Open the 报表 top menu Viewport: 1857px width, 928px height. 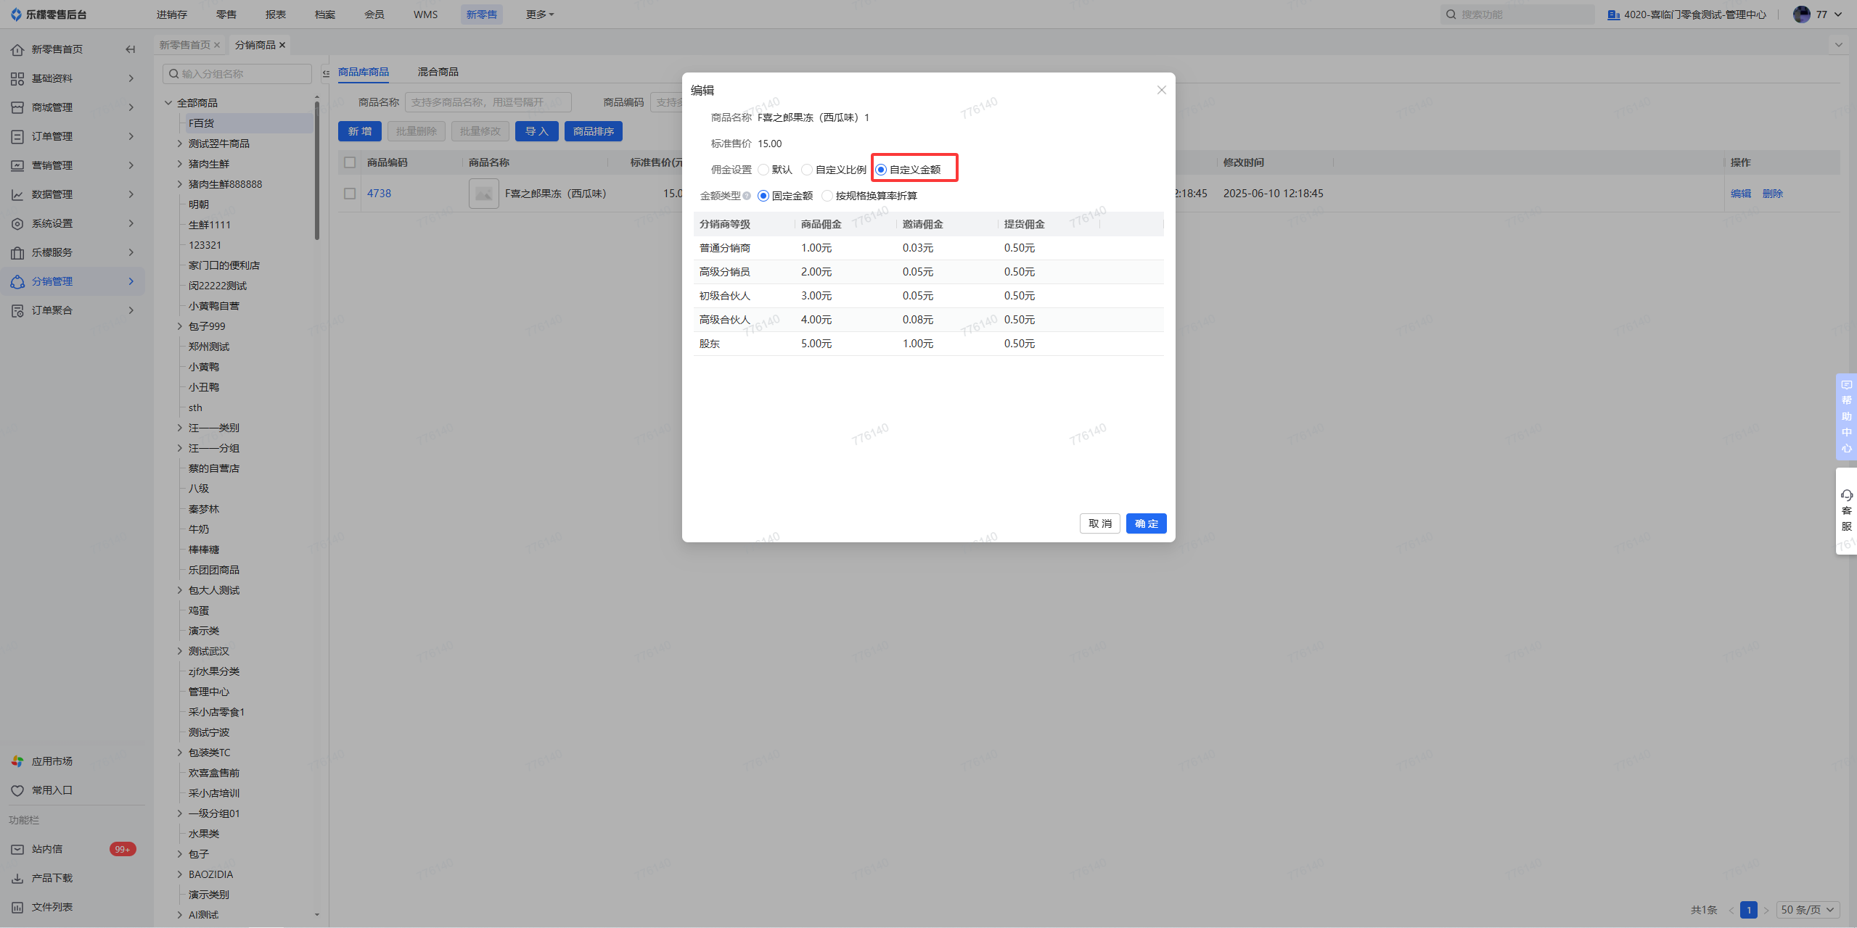(276, 14)
